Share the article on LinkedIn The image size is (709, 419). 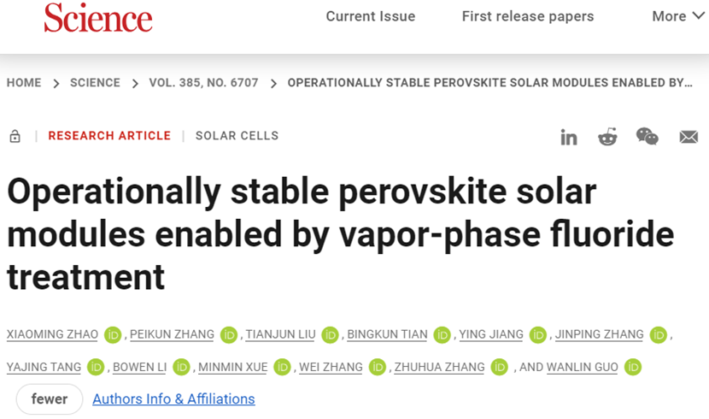[568, 137]
